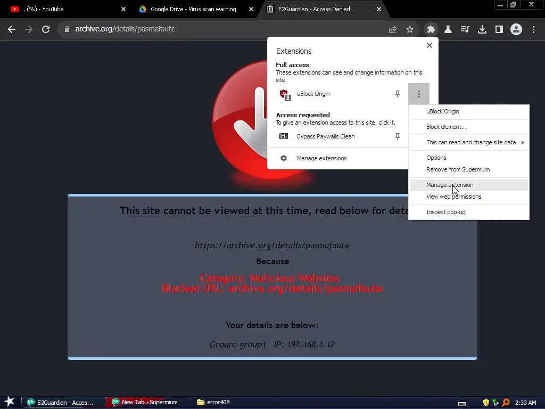Minimize the browser window
The height and width of the screenshot is (409, 545).
500,5
